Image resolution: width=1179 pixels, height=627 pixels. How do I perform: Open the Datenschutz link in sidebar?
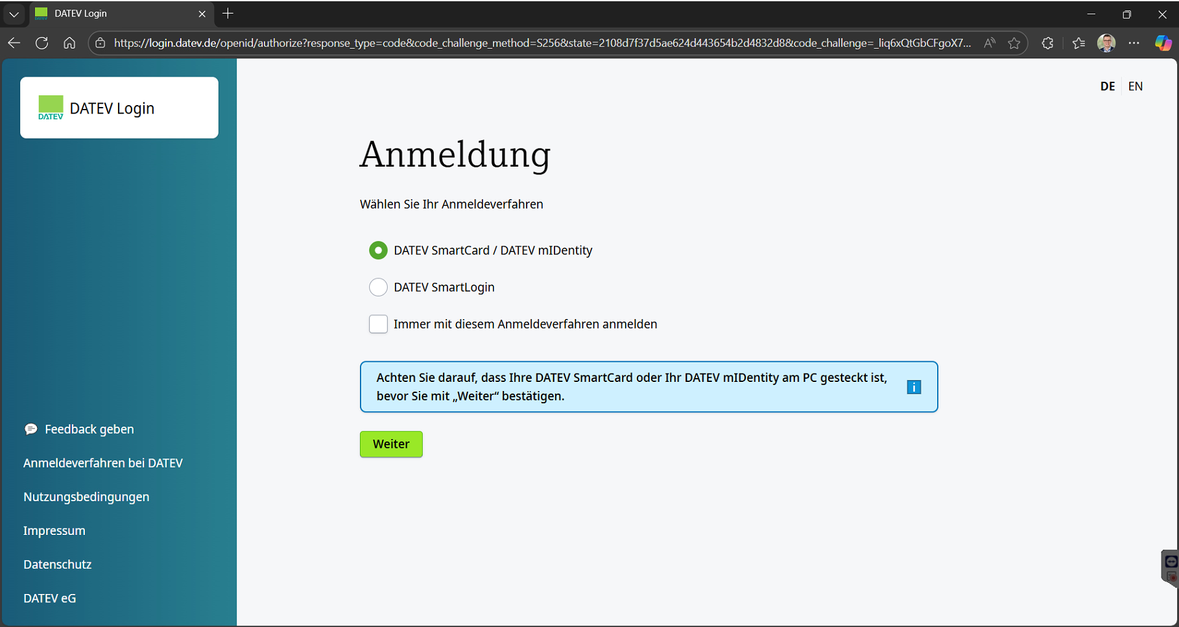pos(57,564)
